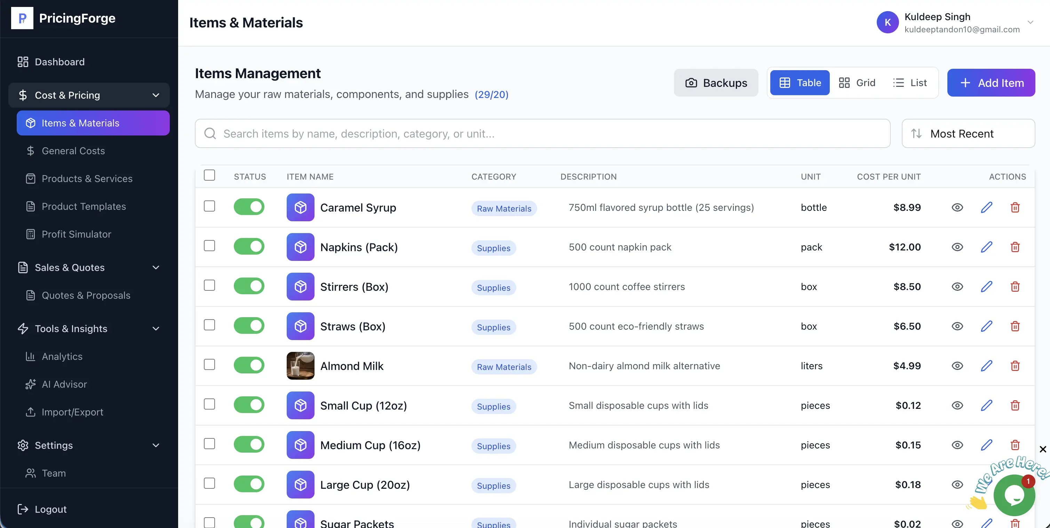Click the Add Item button
The height and width of the screenshot is (528, 1050).
point(991,82)
